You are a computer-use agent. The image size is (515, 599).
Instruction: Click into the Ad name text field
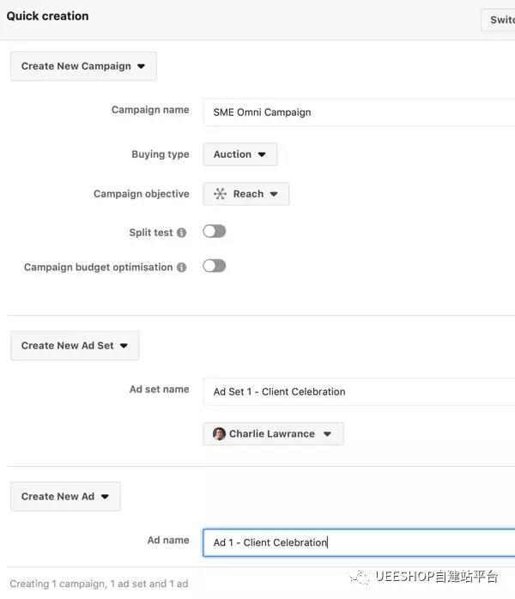click(360, 542)
